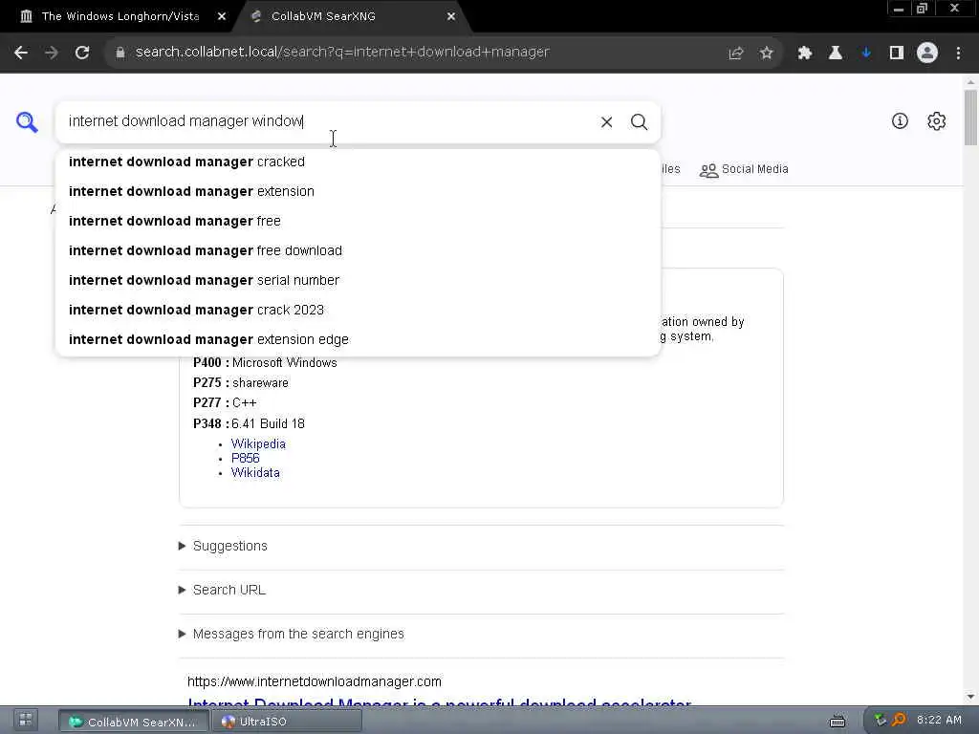
Task: Toggle the side panel icon
Action: tap(897, 54)
